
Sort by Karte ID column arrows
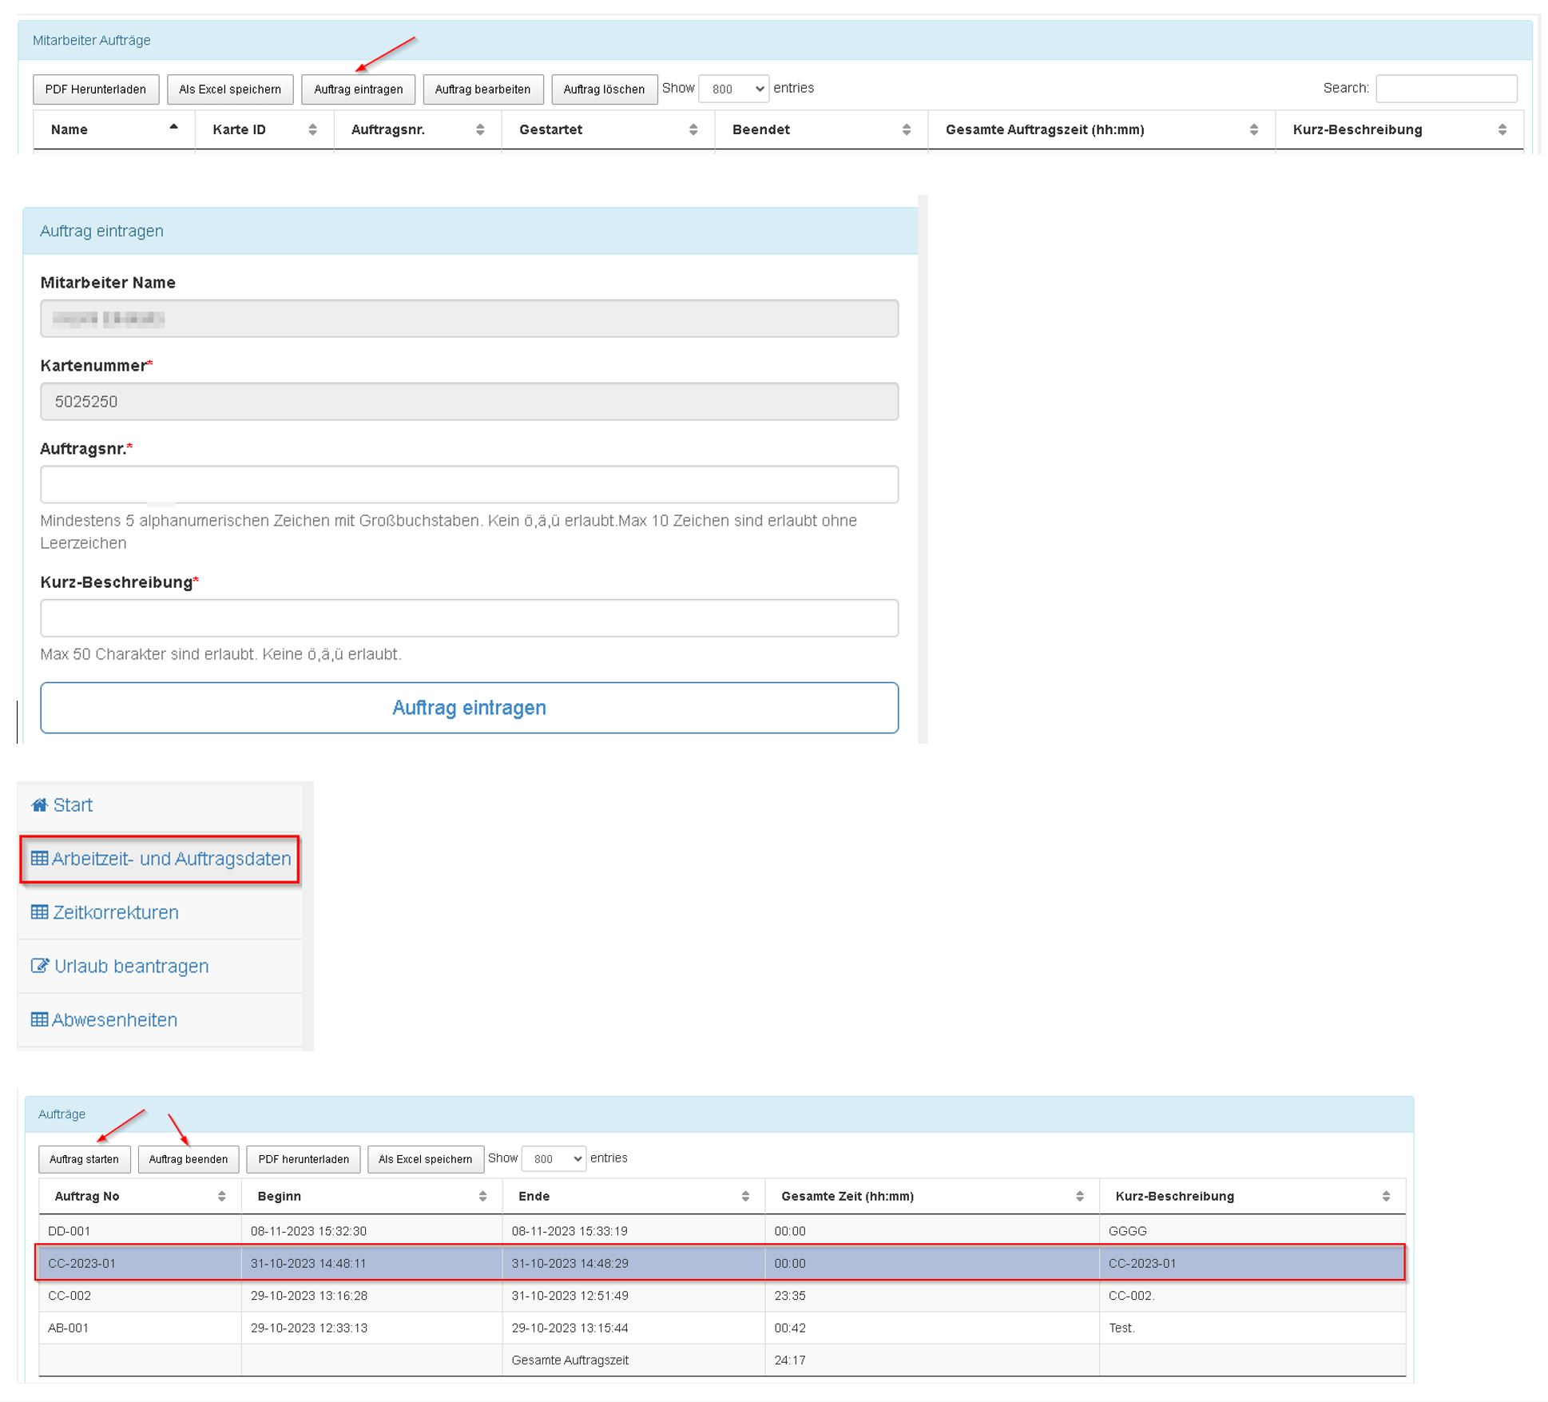tap(312, 129)
